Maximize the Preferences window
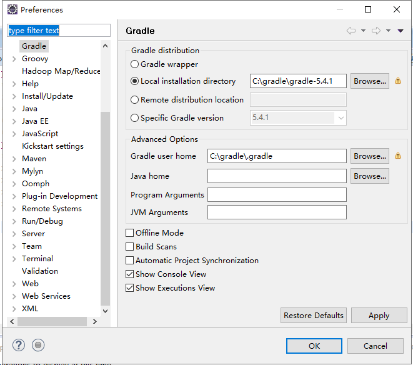 tap(368, 9)
